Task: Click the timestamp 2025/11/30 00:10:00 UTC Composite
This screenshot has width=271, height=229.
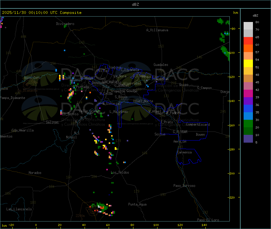Action: [42, 13]
